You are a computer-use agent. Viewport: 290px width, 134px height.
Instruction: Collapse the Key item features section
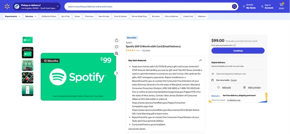coord(200,60)
